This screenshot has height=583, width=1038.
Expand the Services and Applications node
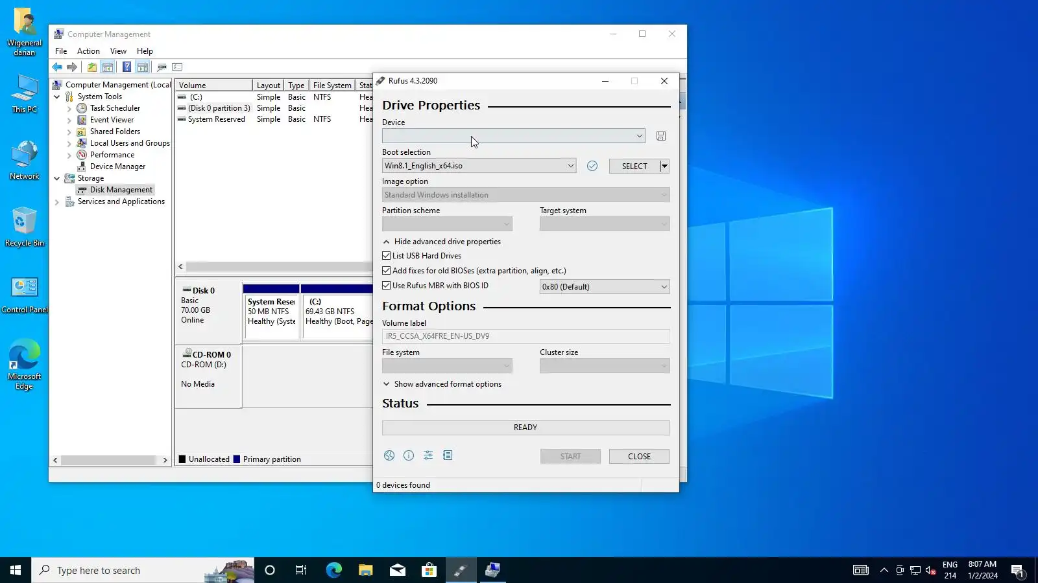pos(57,202)
